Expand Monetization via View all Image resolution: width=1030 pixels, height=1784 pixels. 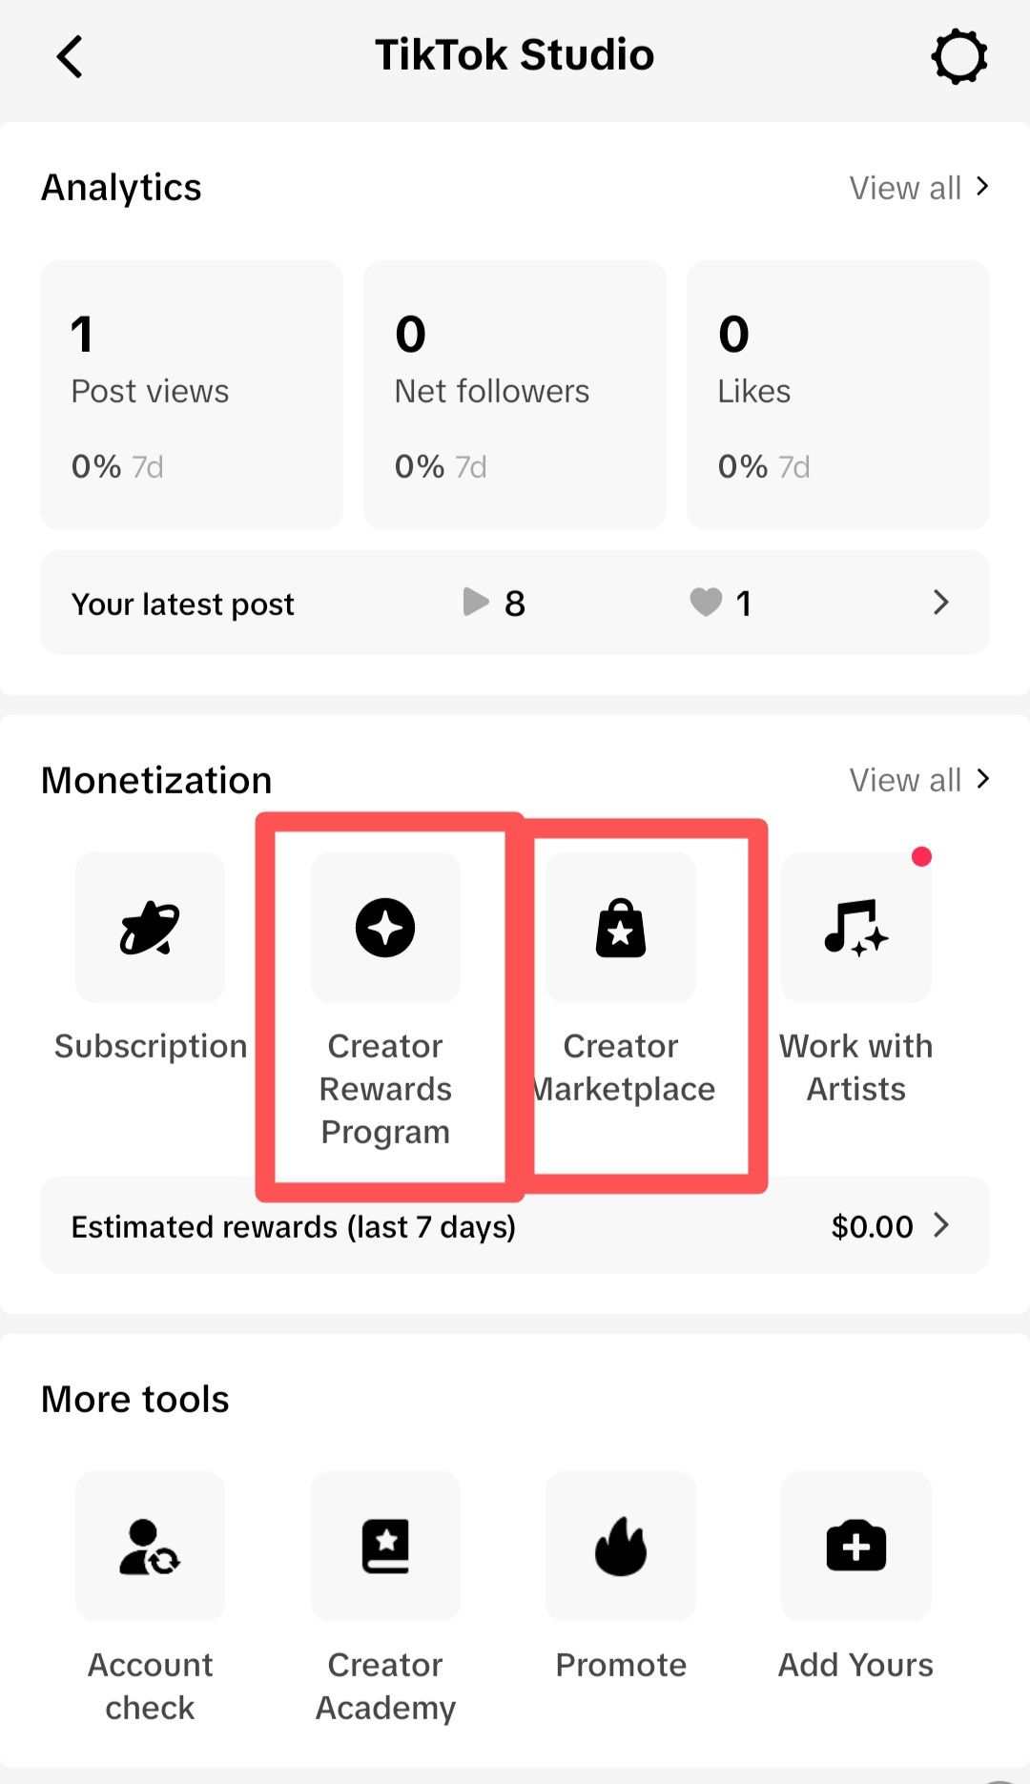point(918,780)
